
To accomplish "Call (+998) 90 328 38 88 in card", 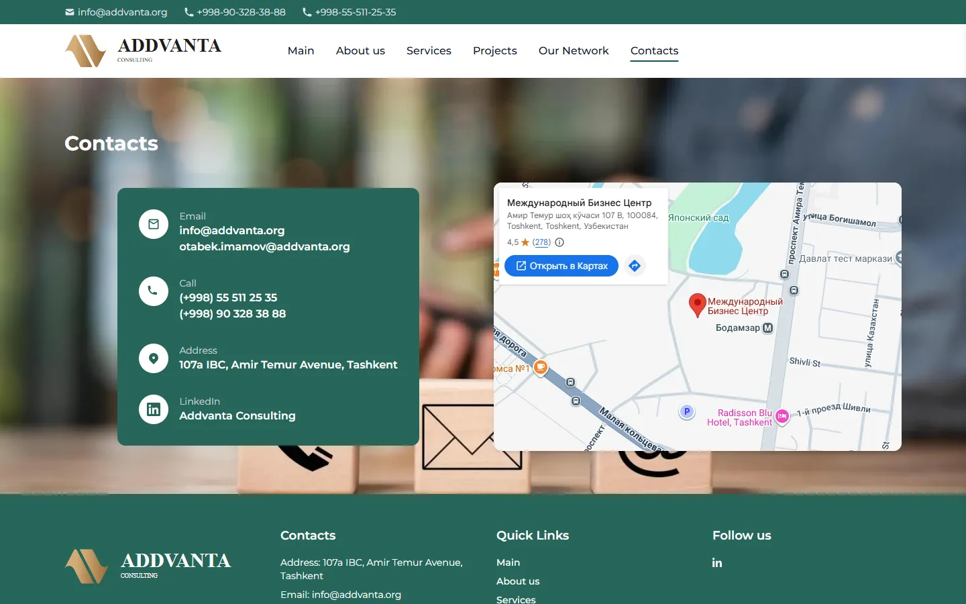I will click(233, 313).
